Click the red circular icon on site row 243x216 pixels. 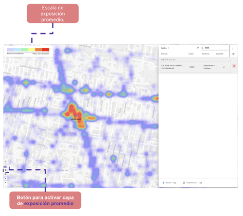234,66
